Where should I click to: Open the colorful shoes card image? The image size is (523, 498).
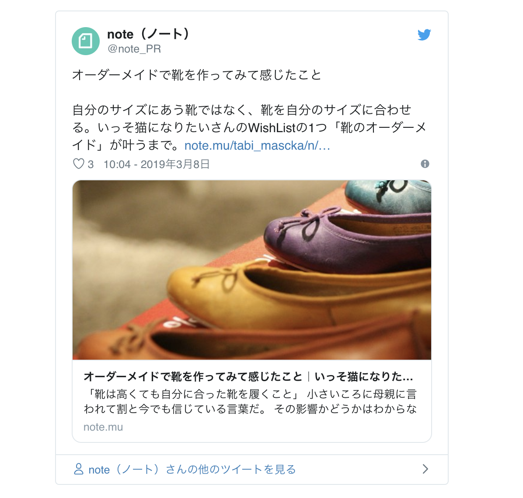tap(252, 270)
